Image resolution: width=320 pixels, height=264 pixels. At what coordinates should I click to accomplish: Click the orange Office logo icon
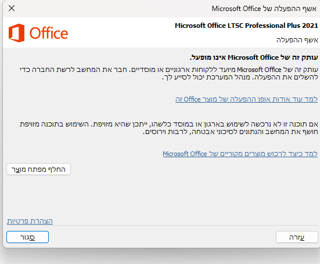pyautogui.click(x=16, y=33)
